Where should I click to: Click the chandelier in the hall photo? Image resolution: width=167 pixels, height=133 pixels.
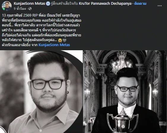121,63
